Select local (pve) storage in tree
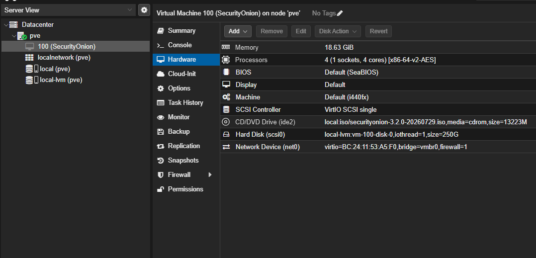The width and height of the screenshot is (536, 258). point(76,69)
